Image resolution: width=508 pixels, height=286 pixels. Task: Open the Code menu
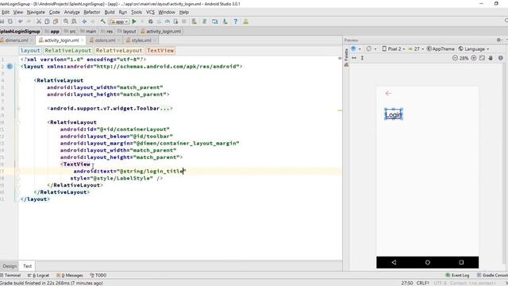[x=55, y=12]
